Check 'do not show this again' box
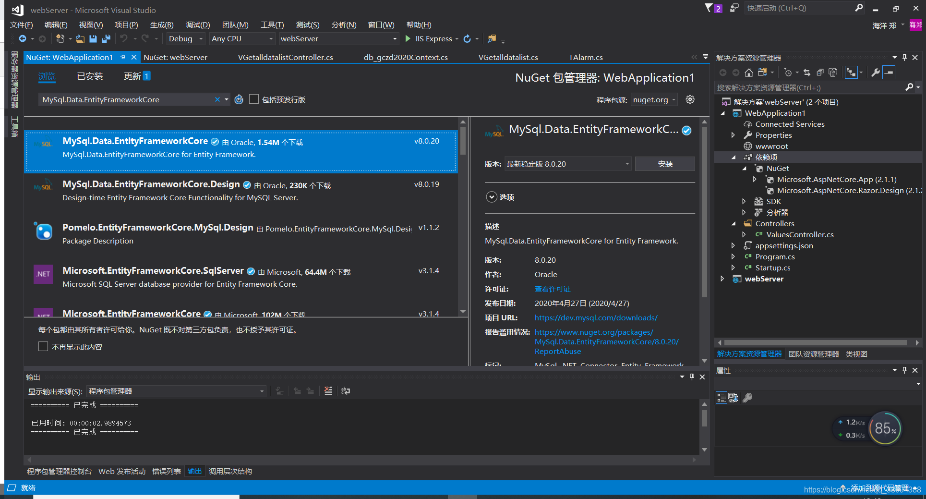 tap(43, 347)
